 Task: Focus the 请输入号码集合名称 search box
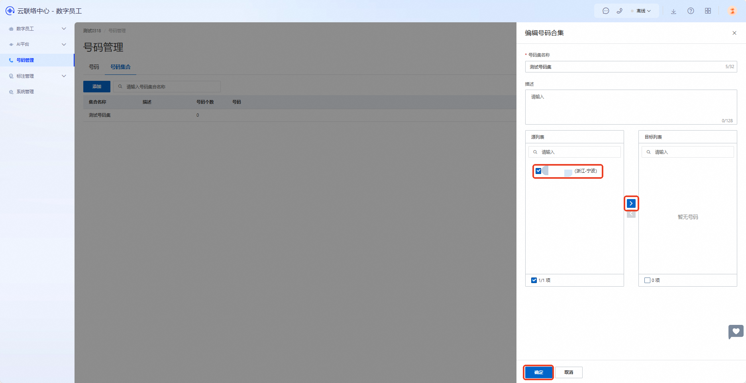[167, 86]
